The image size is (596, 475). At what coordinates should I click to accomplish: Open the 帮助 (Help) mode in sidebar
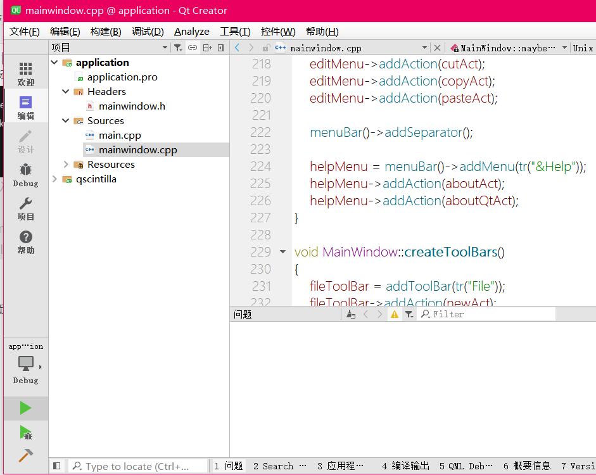pyautogui.click(x=25, y=242)
